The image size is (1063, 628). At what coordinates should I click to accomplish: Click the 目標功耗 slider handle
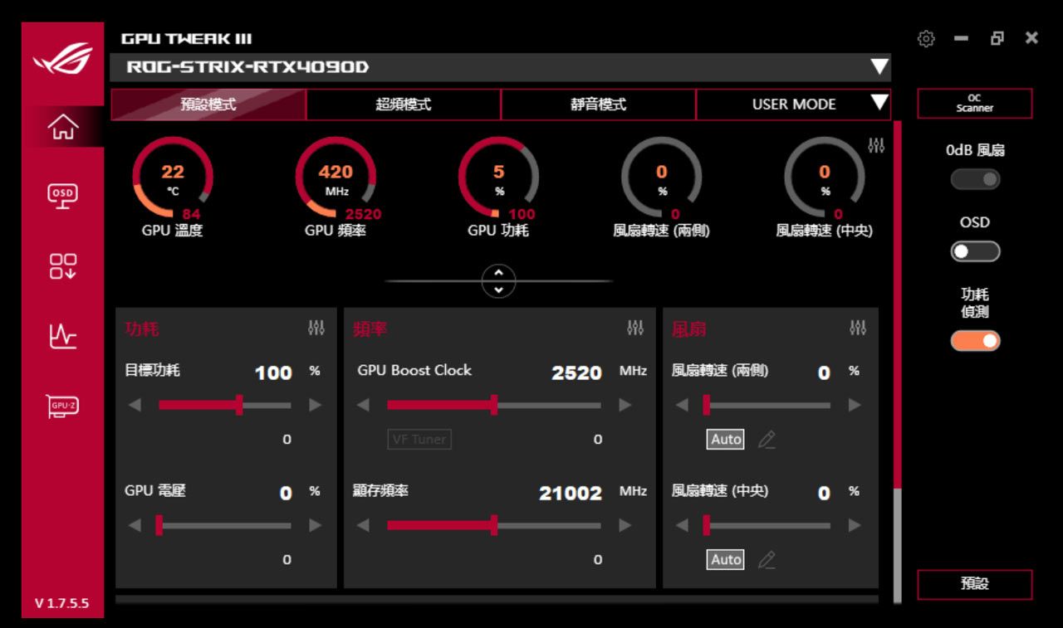(x=239, y=405)
